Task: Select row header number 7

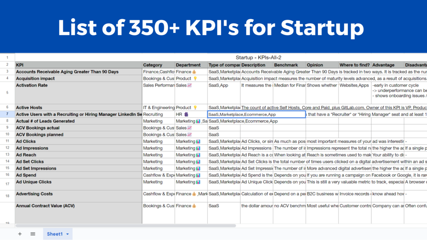Action: (x=7, y=114)
